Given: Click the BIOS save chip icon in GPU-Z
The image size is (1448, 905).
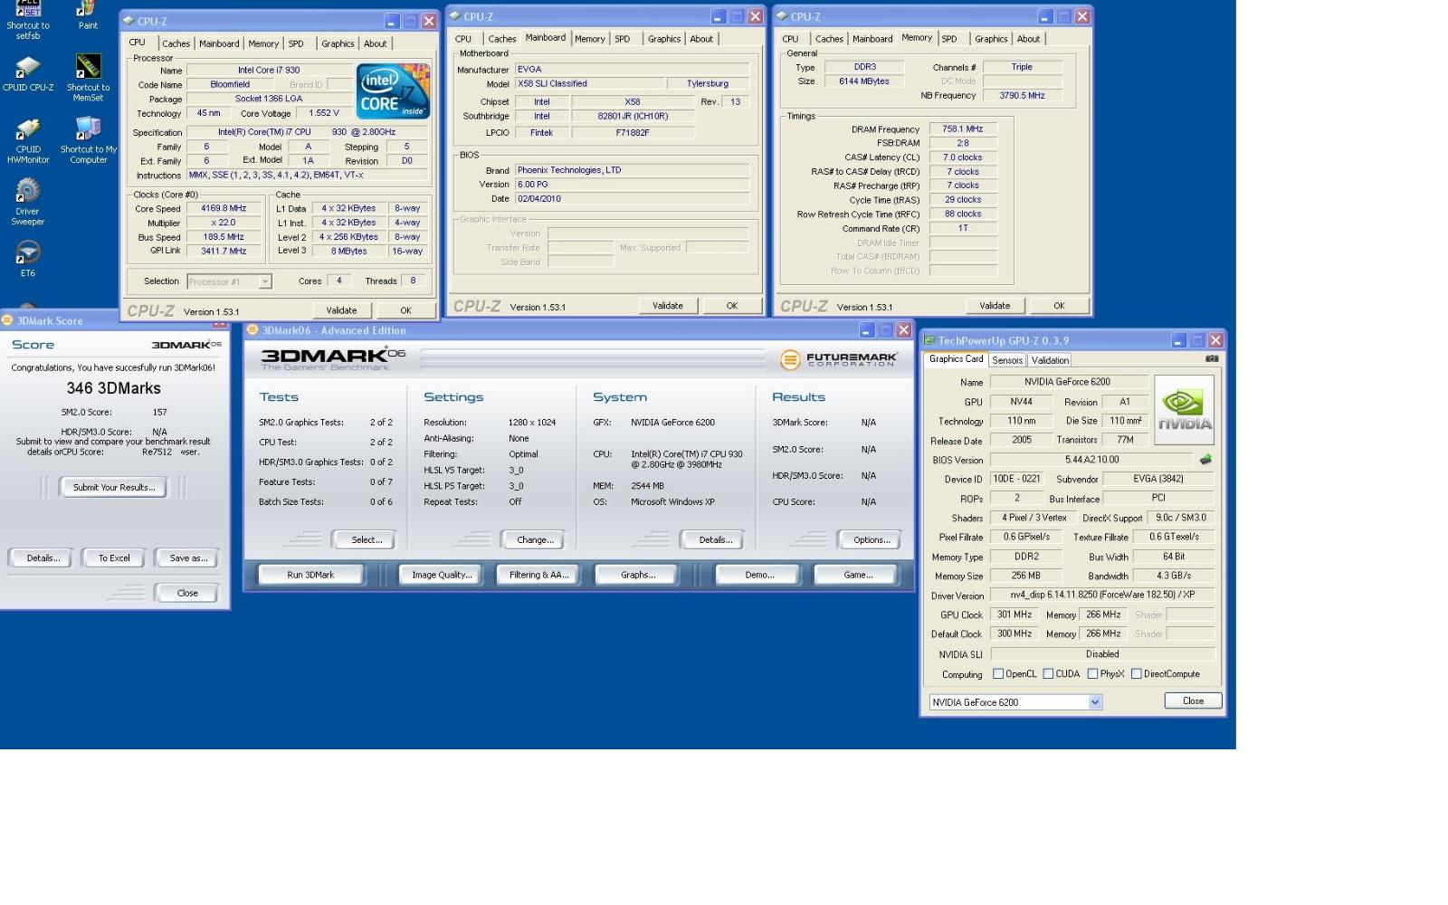Looking at the screenshot, I should (1205, 460).
